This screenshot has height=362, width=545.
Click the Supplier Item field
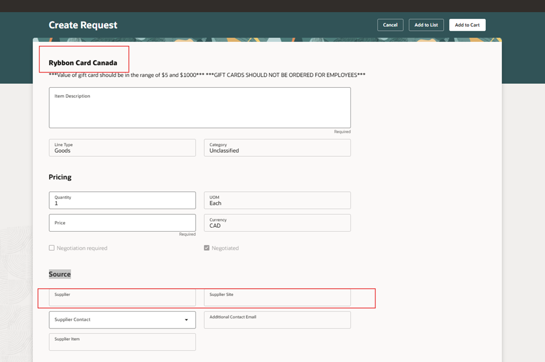pyautogui.click(x=122, y=342)
